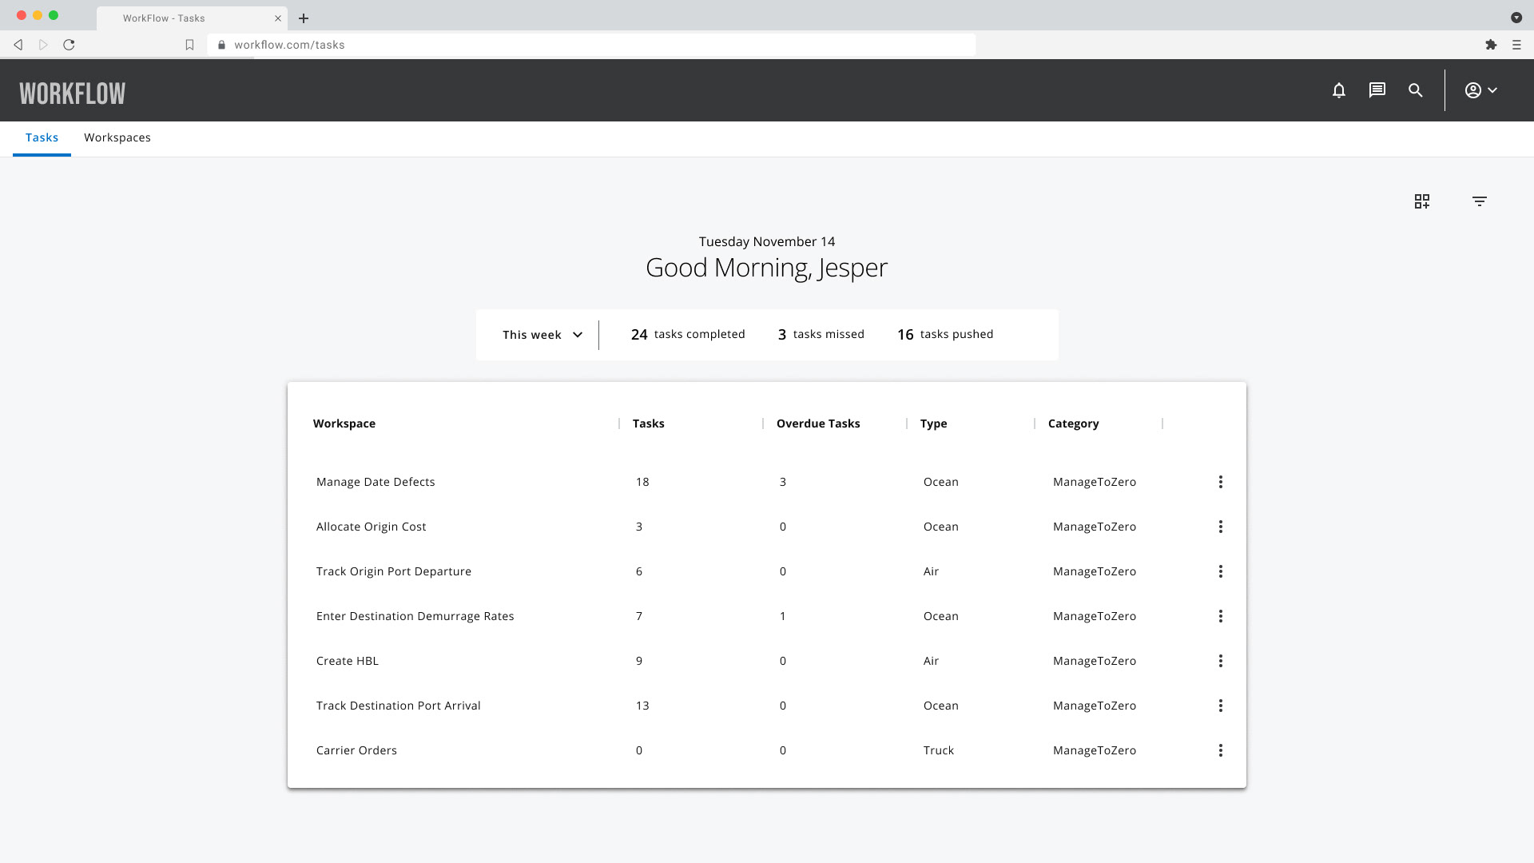Image resolution: width=1534 pixels, height=863 pixels.
Task: Open more options for Track Destination Port Arrival
Action: (x=1221, y=706)
